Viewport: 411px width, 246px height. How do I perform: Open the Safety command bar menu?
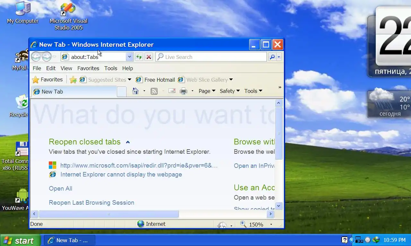230,91
